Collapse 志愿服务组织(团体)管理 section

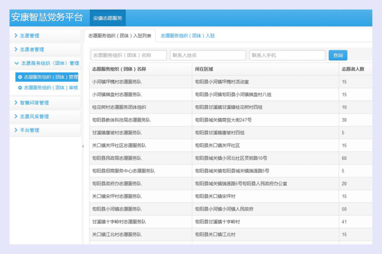tap(45, 63)
